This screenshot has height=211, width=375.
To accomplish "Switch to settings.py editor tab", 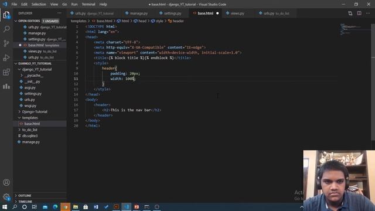I will tap(172, 13).
